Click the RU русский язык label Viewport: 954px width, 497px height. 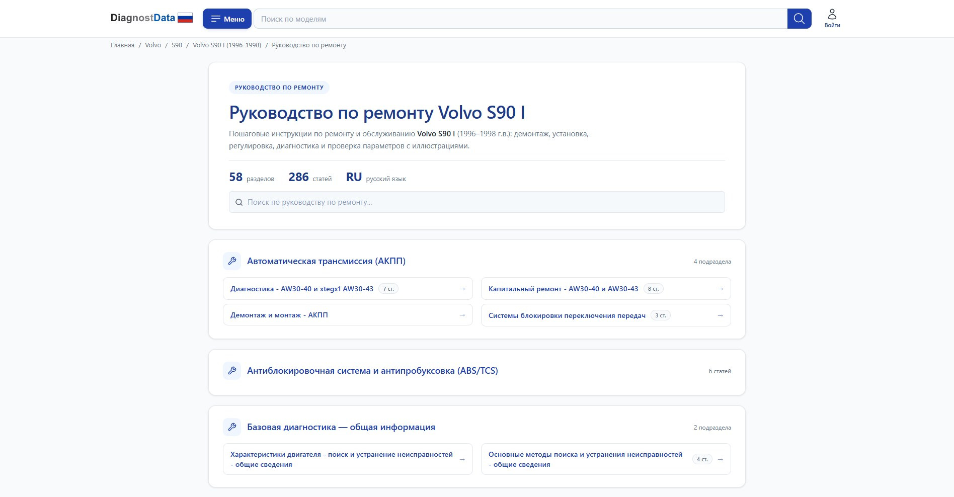click(376, 178)
